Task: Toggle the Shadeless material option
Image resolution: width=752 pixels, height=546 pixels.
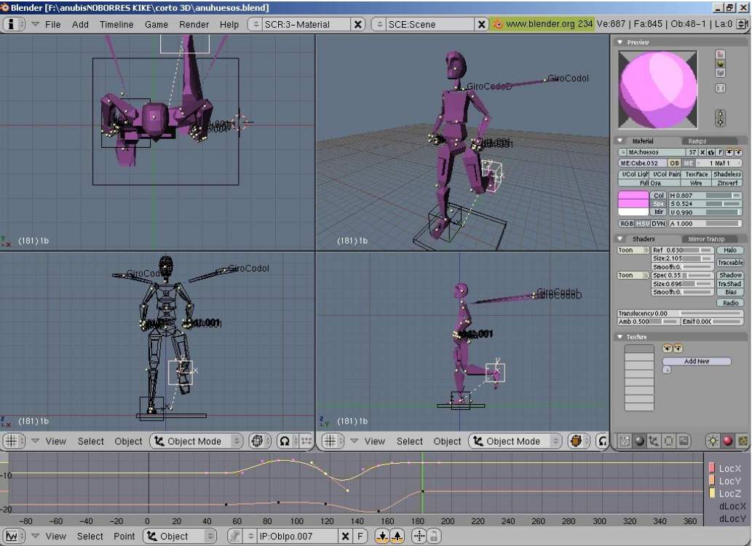Action: click(x=728, y=175)
